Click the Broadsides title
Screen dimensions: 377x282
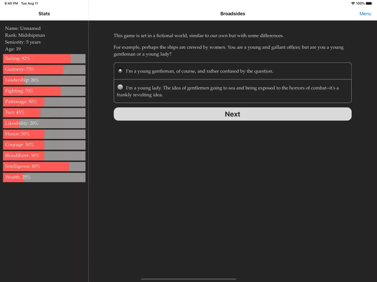(232, 14)
